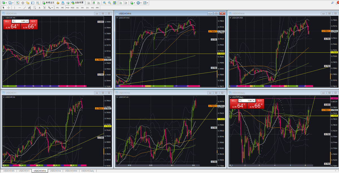Switch to the USDCHF,M15 bottom tab
Screen dimensions: 339x173
(x=40, y=171)
